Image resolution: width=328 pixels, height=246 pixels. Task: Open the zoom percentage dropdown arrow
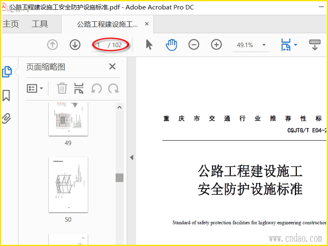[x=264, y=45]
